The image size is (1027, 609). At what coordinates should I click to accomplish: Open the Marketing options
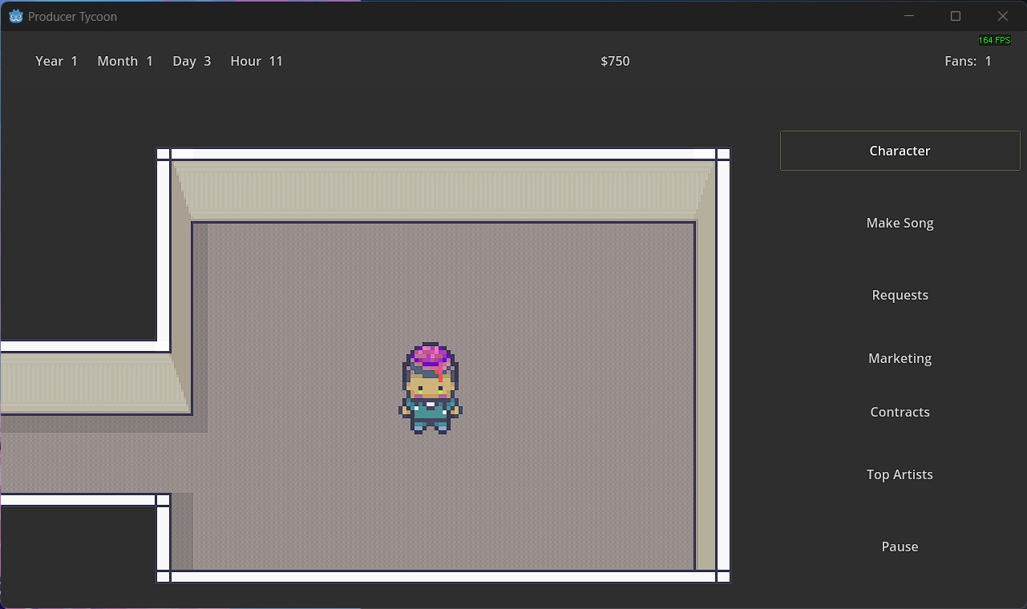point(900,358)
